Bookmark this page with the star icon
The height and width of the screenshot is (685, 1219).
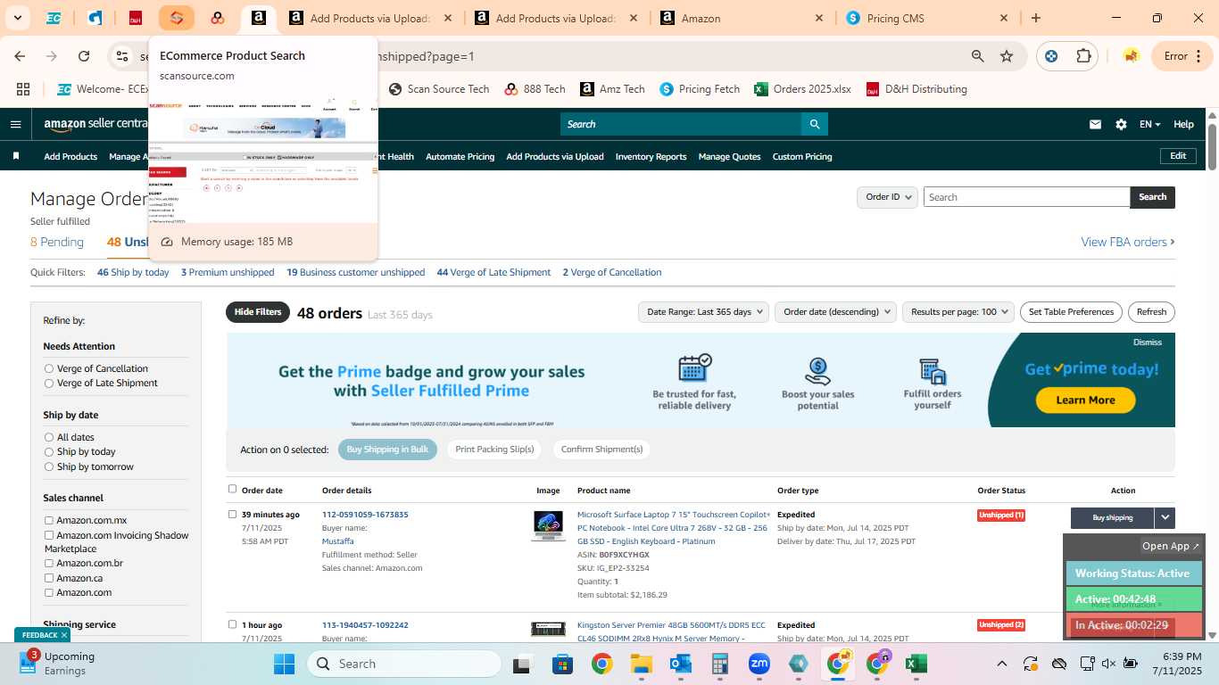(x=1007, y=56)
